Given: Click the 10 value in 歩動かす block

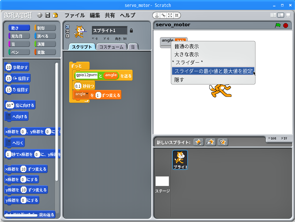Looking at the screenshot, I should click(9, 67).
